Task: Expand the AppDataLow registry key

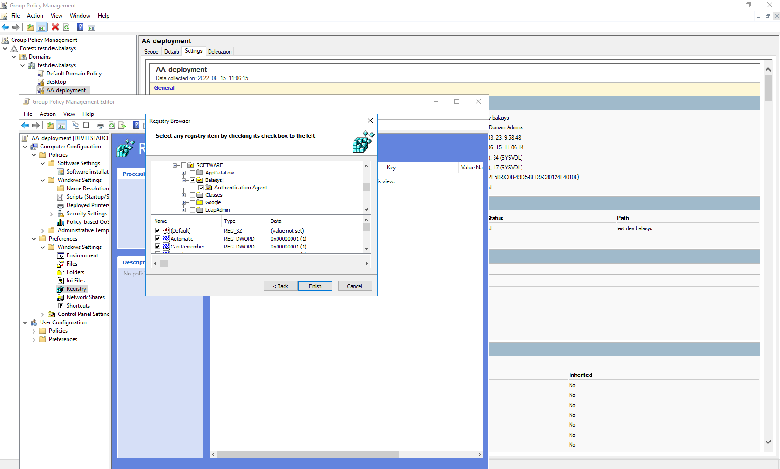Action: tap(183, 173)
